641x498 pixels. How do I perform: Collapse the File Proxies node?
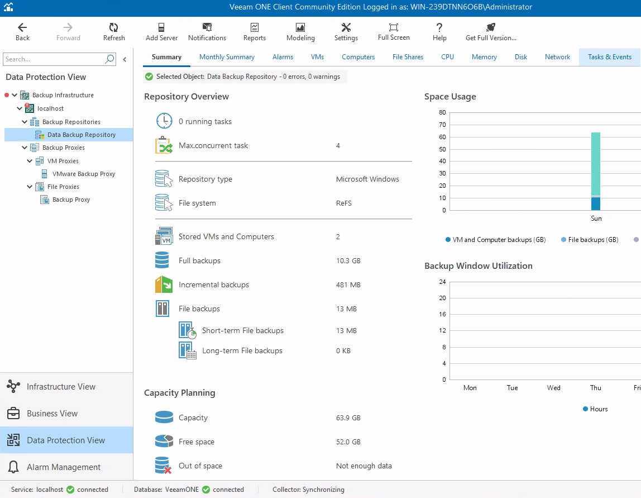pyautogui.click(x=30, y=187)
